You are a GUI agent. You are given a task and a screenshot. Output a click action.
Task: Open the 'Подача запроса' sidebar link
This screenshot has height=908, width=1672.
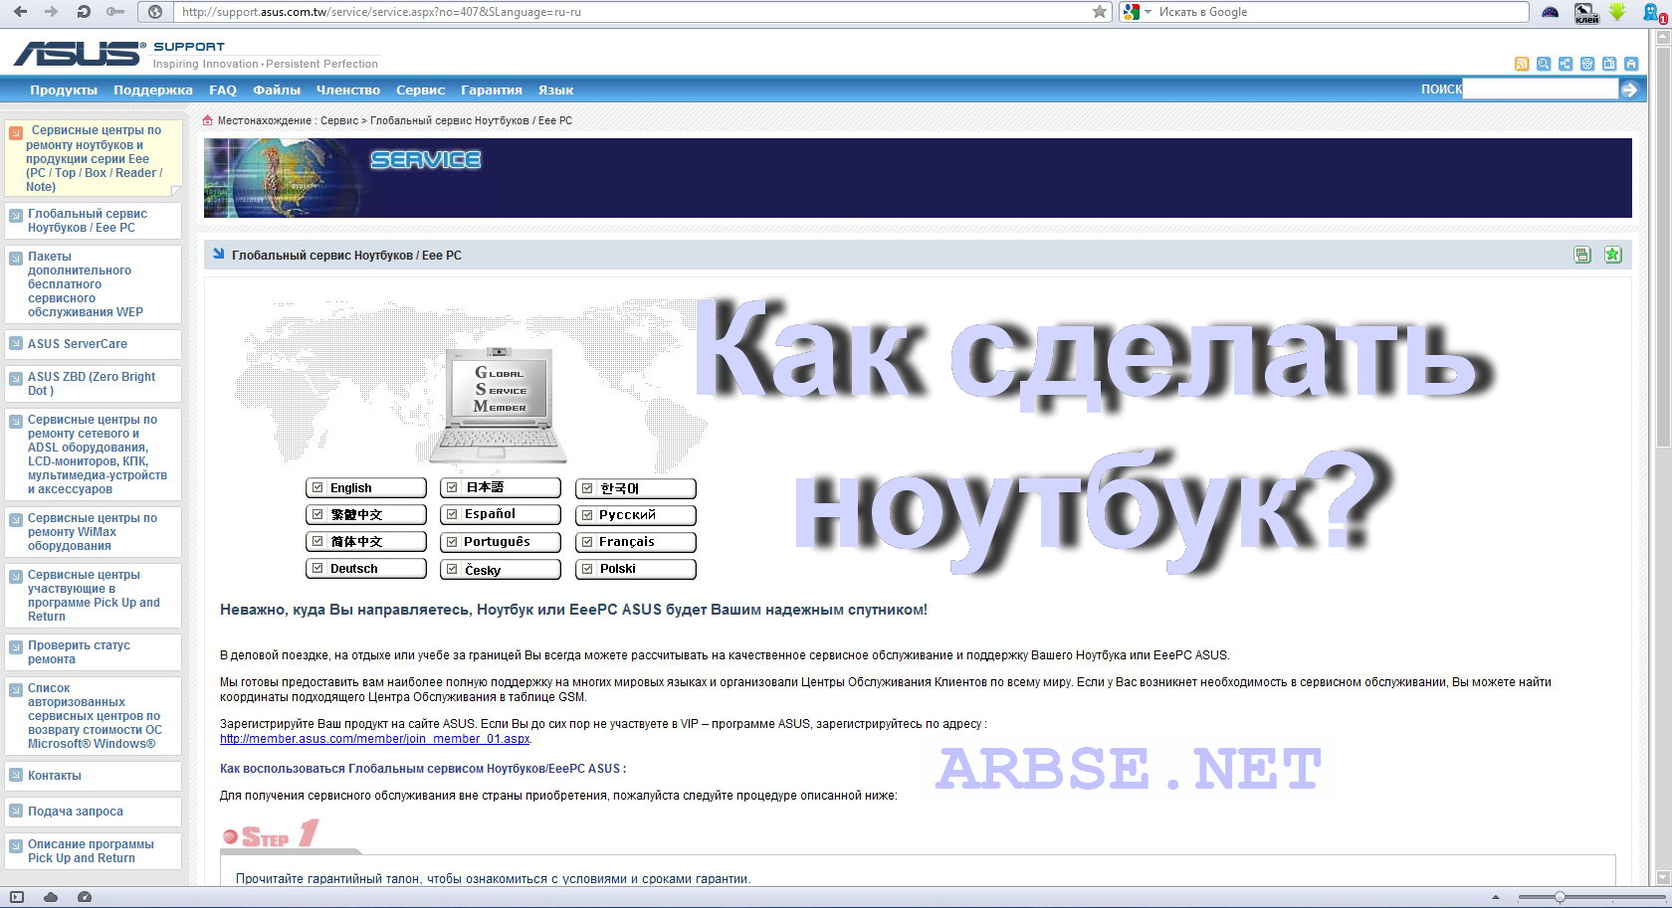pyautogui.click(x=76, y=812)
